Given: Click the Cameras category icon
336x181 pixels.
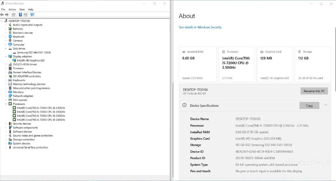Looking at the screenshot, I should (10, 41).
